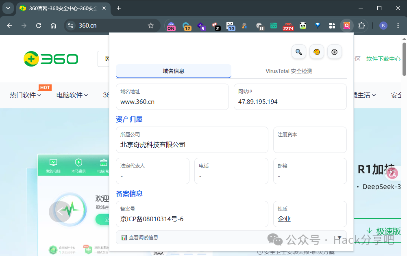
Task: Click extension icon with badge 10
Action: tap(230, 26)
